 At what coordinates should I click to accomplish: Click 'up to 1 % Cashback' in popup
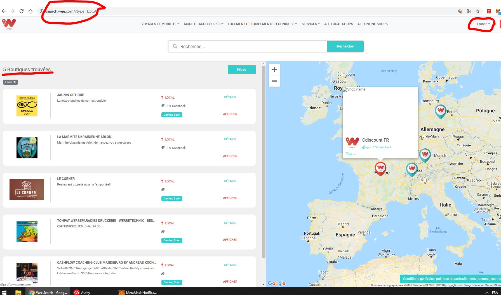tap(378, 147)
